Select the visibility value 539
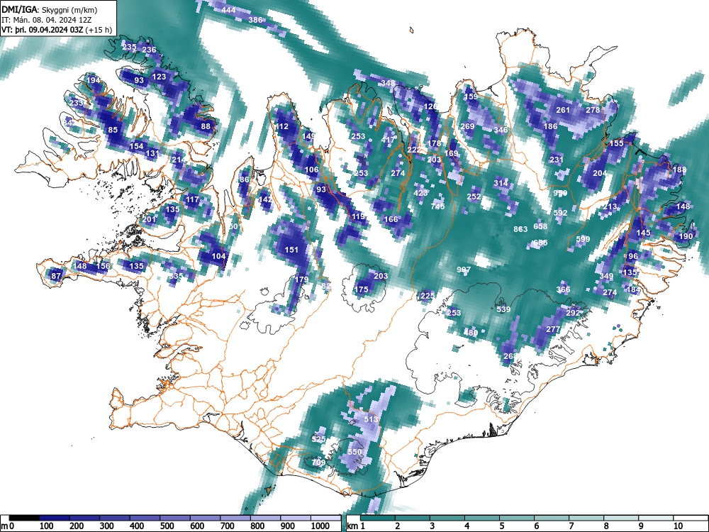The width and height of the screenshot is (709, 532). click(x=503, y=309)
